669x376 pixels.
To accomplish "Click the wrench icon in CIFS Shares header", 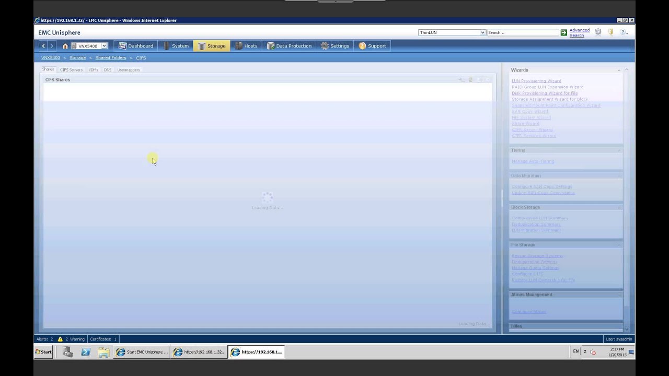I will coord(462,80).
